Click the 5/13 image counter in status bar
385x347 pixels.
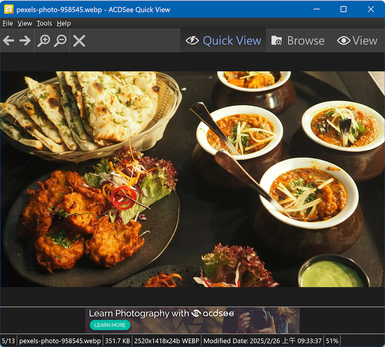point(9,341)
